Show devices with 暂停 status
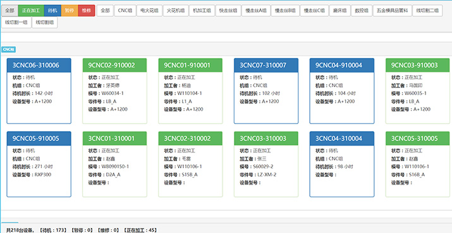452x233 pixels. pos(69,11)
